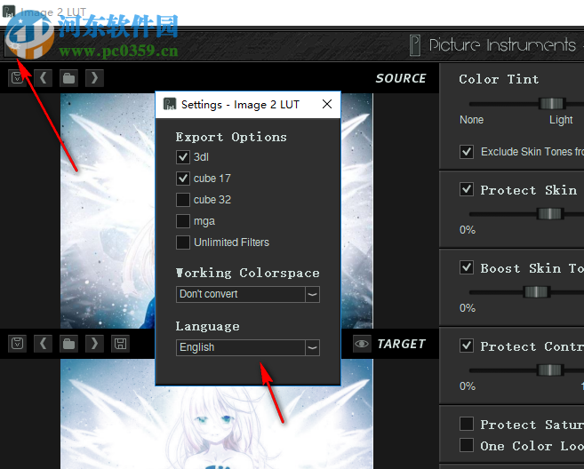Viewport: 584px width, 469px height.
Task: Go to previous image in TARGET toolbar
Action: pyautogui.click(x=44, y=344)
